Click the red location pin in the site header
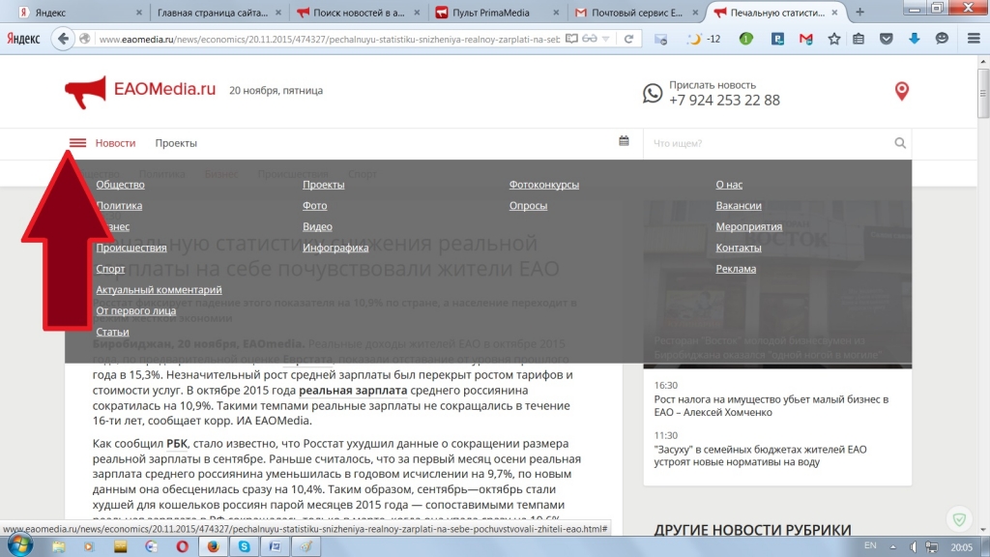Image resolution: width=990 pixels, height=557 pixels. (901, 90)
